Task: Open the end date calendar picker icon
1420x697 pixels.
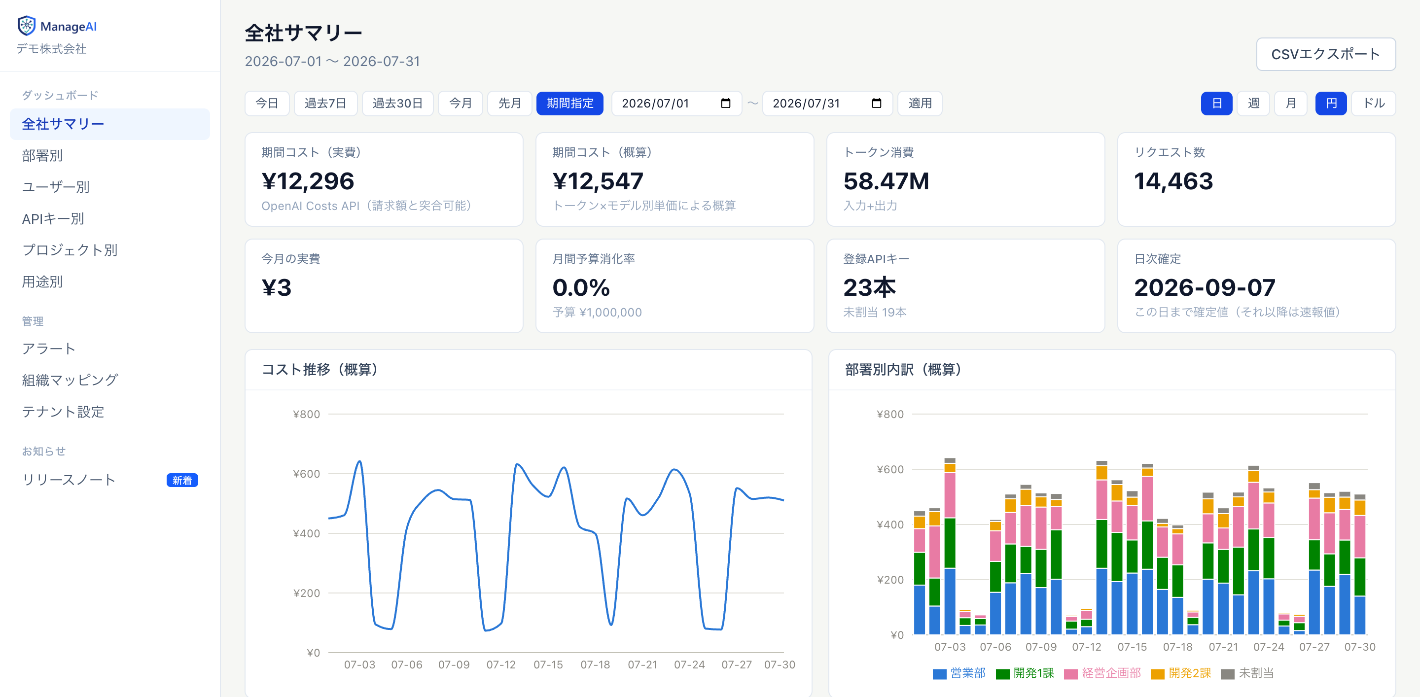Action: point(877,103)
